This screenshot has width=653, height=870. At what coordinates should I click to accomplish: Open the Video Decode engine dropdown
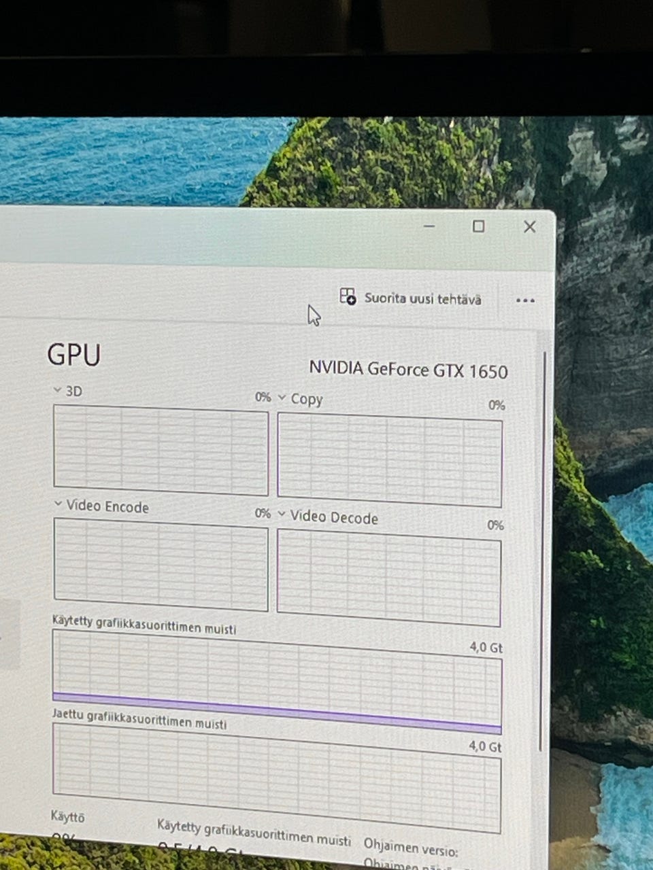[x=282, y=515]
